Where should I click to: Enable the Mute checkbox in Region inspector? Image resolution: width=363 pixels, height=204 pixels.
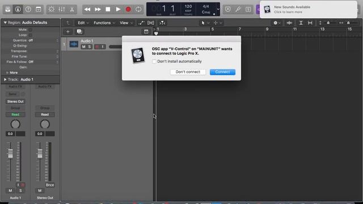click(x=31, y=29)
